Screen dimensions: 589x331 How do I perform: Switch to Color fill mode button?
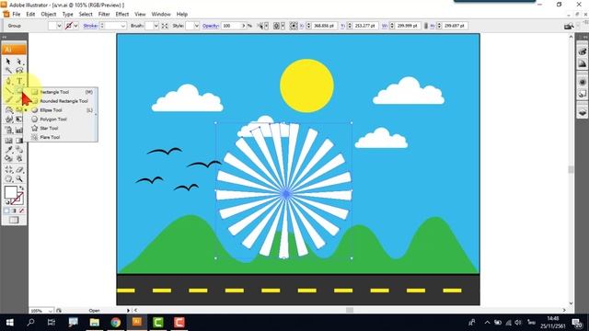pos(6,211)
